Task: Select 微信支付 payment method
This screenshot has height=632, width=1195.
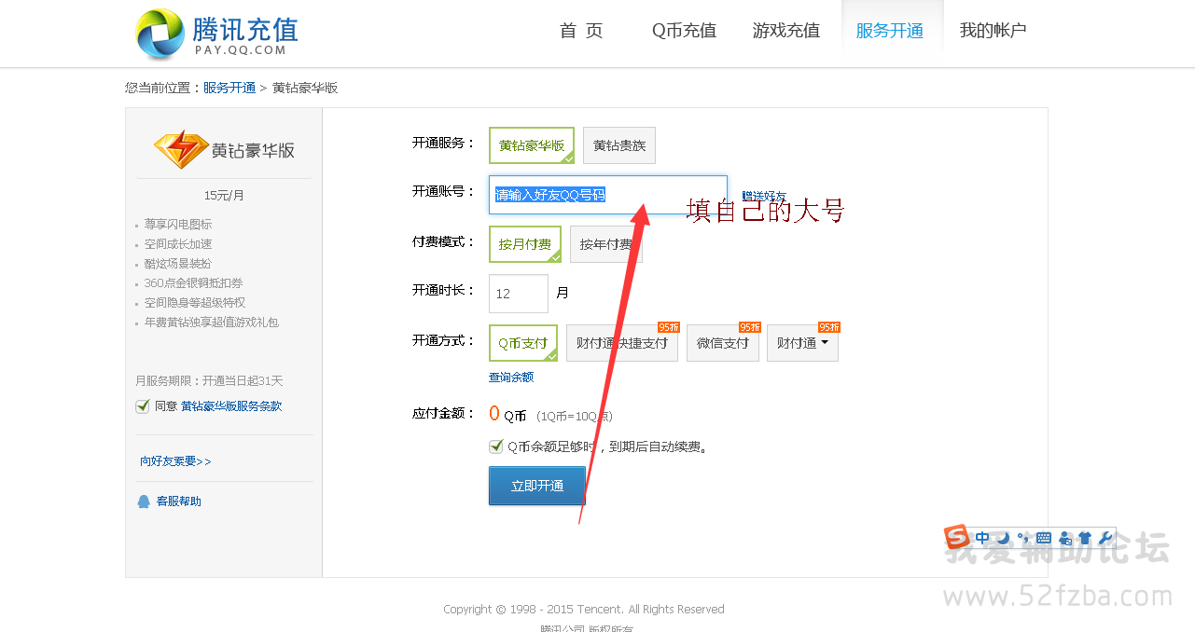Action: pyautogui.click(x=722, y=343)
